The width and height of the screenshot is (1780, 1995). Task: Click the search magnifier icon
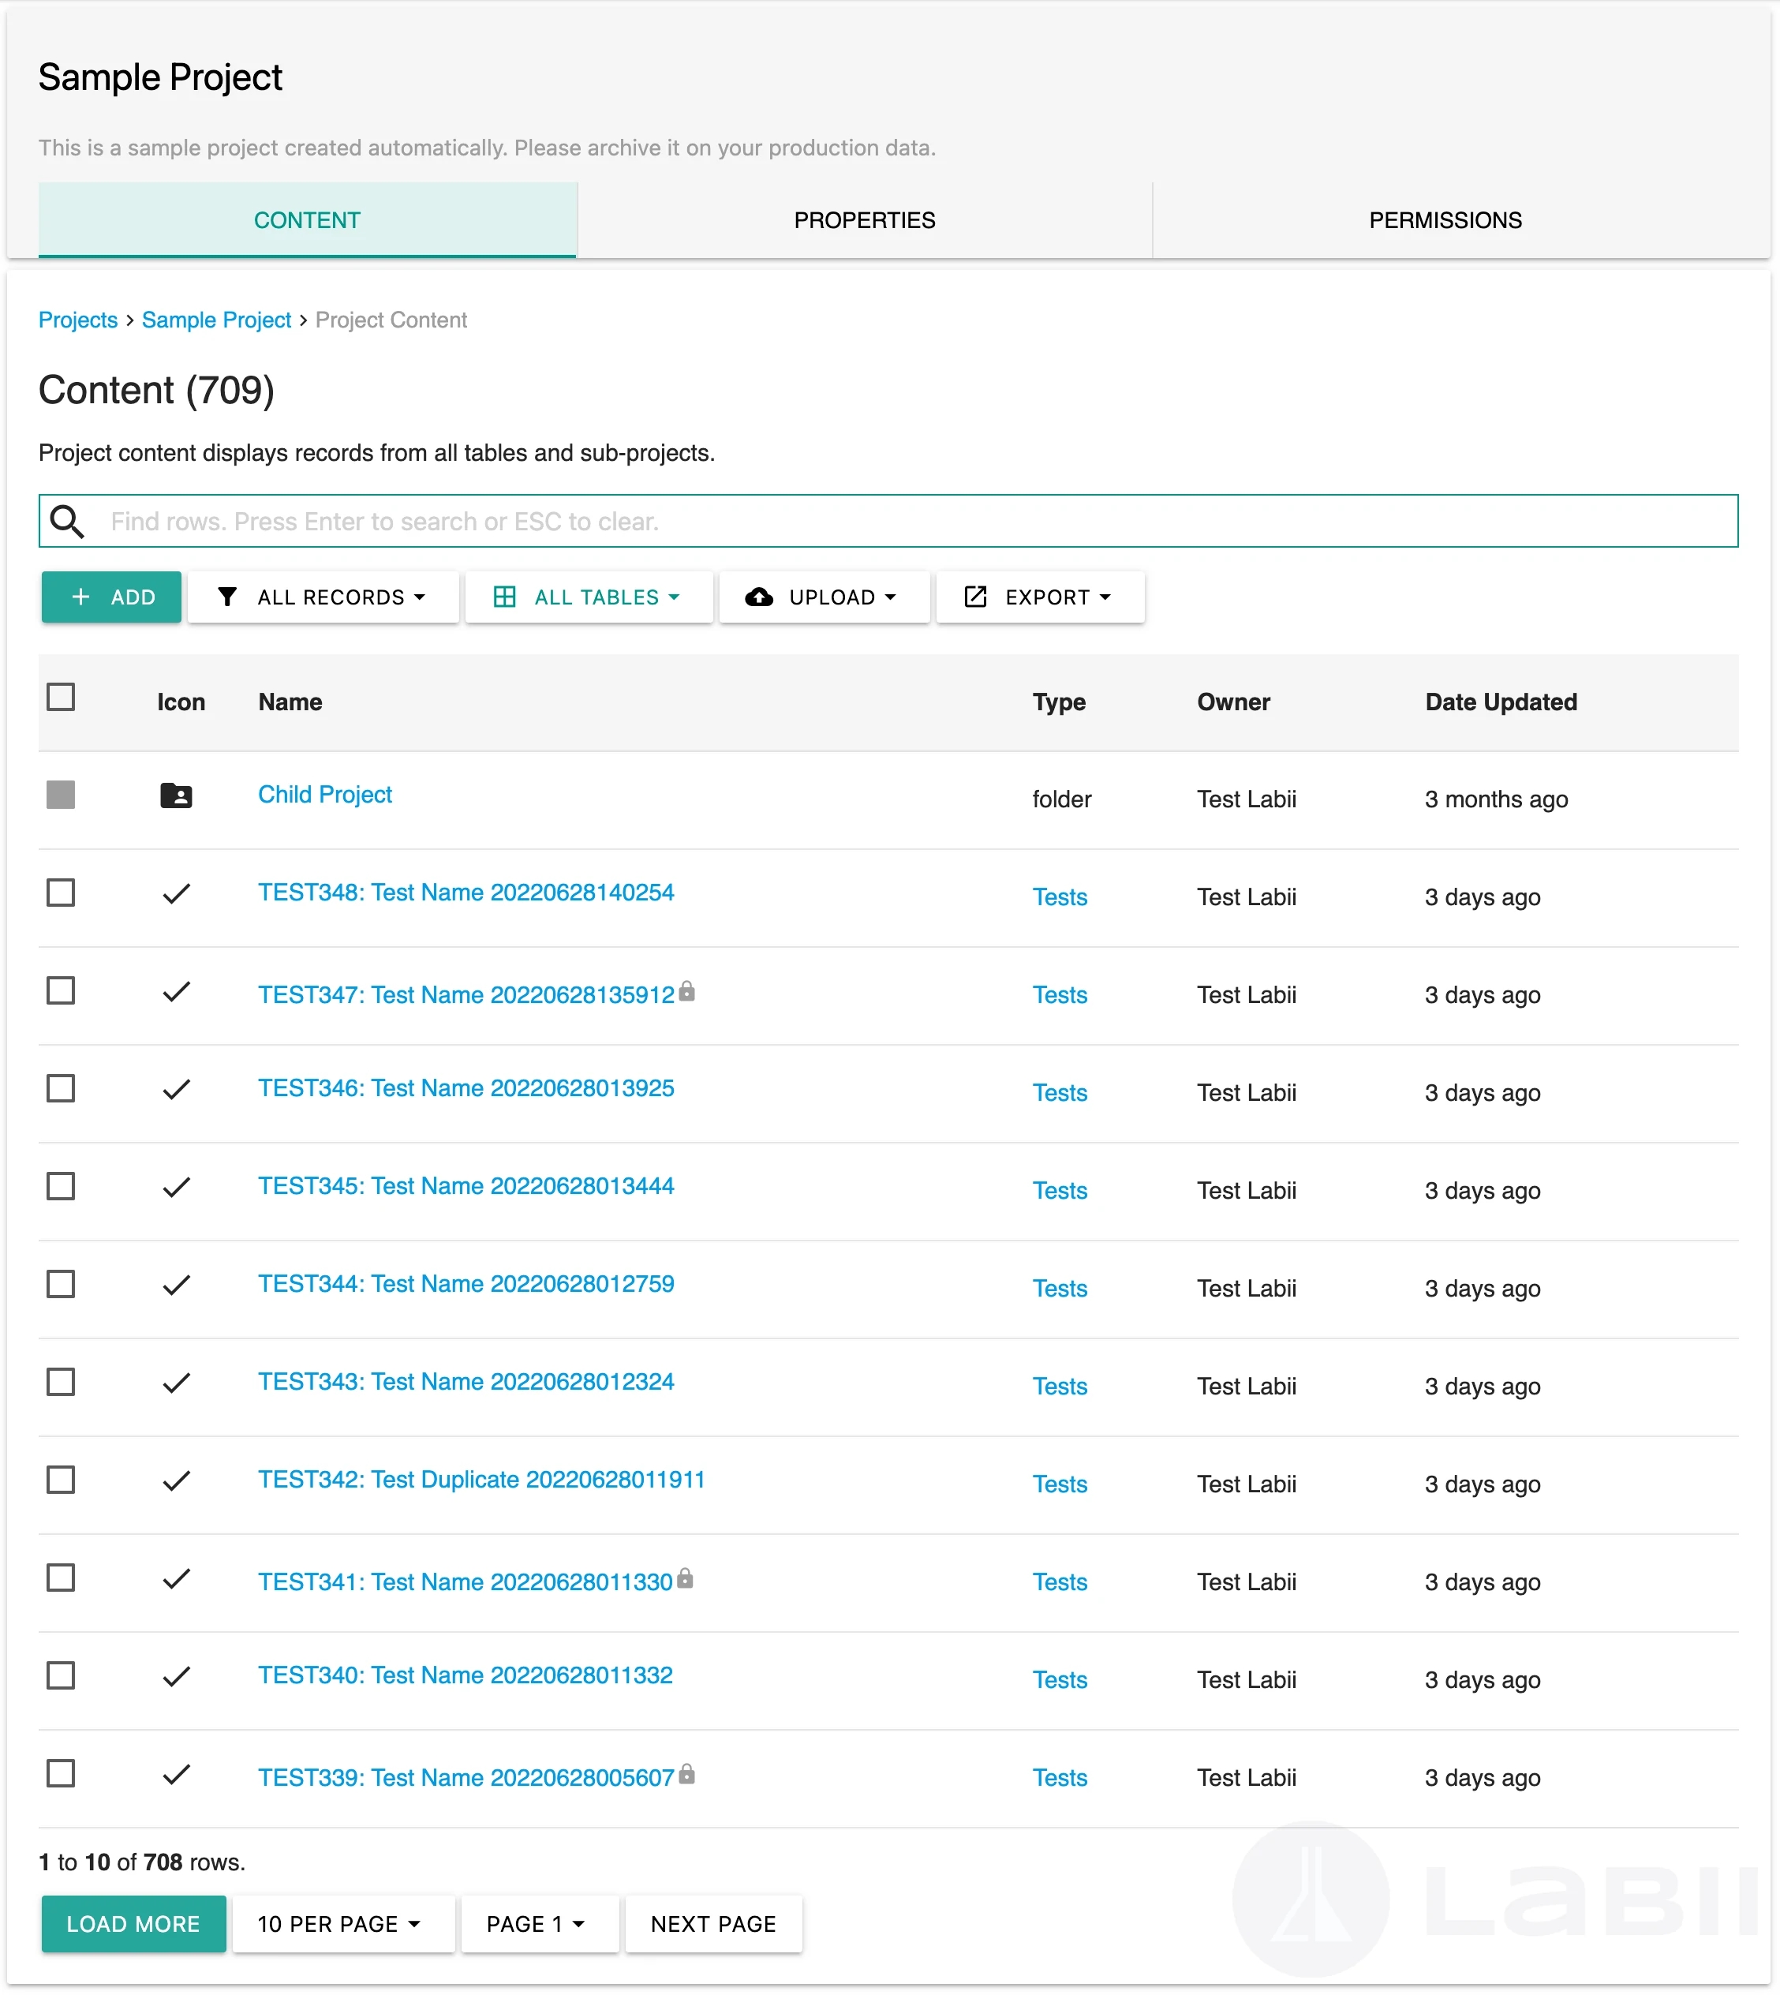coord(66,522)
